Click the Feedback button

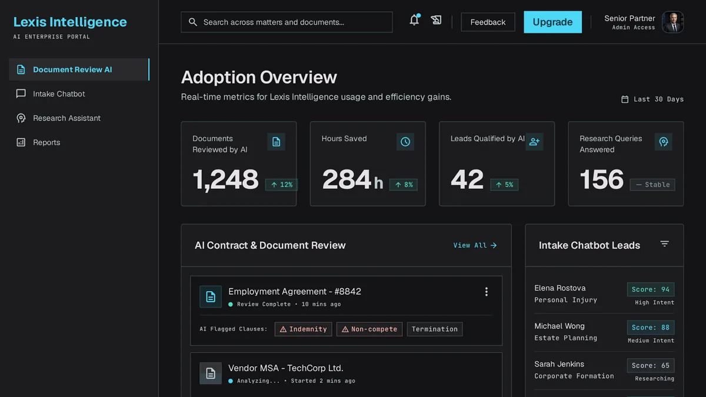tap(488, 22)
